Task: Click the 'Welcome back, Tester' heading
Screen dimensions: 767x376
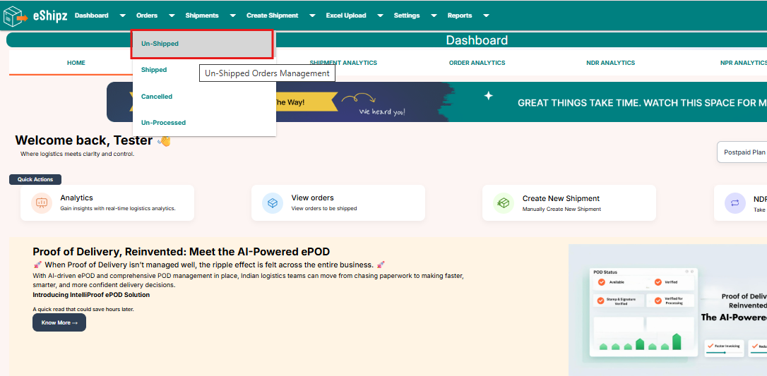Action: coord(84,140)
